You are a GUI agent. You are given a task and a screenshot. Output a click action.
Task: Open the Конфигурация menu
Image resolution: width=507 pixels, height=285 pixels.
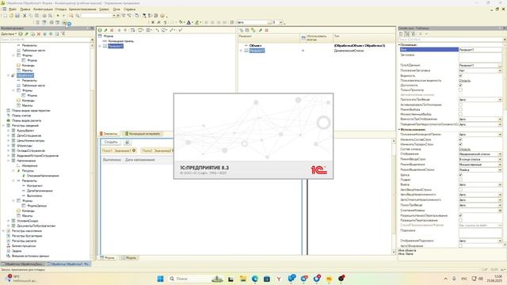pos(43,9)
